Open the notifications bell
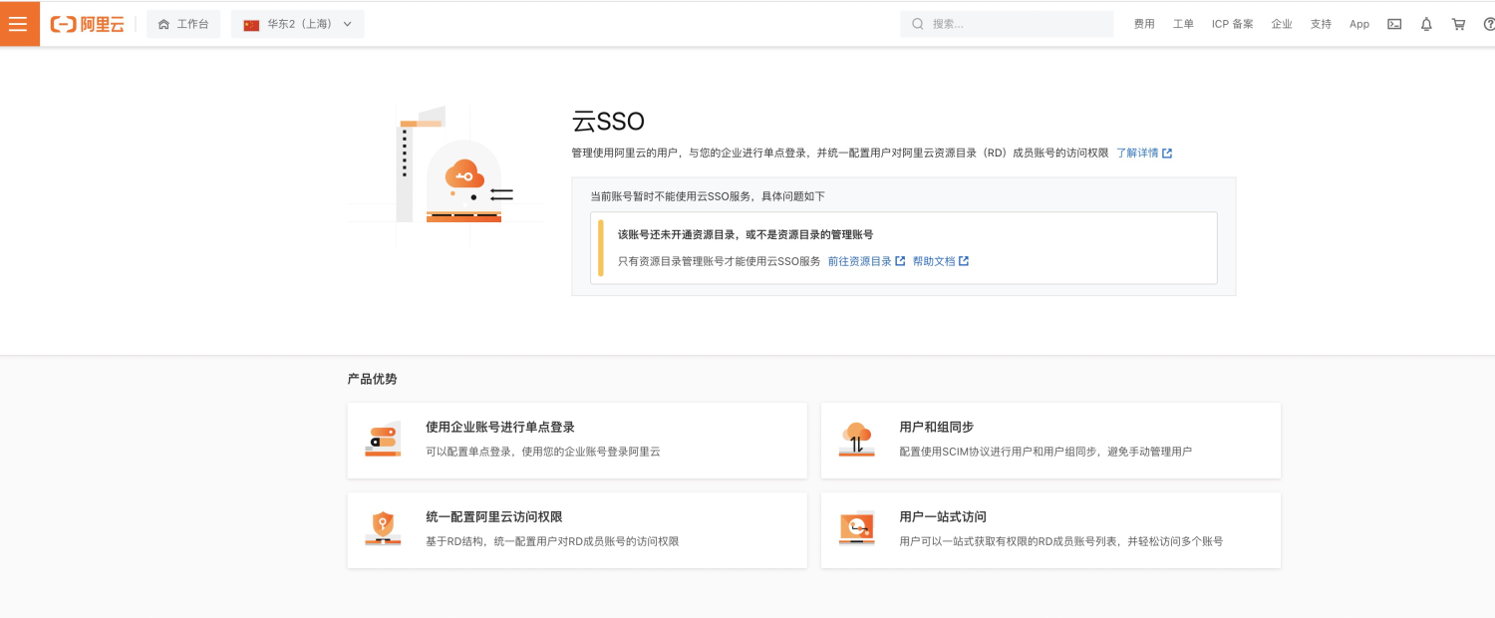Screen dimensions: 1495x618 click(1426, 24)
